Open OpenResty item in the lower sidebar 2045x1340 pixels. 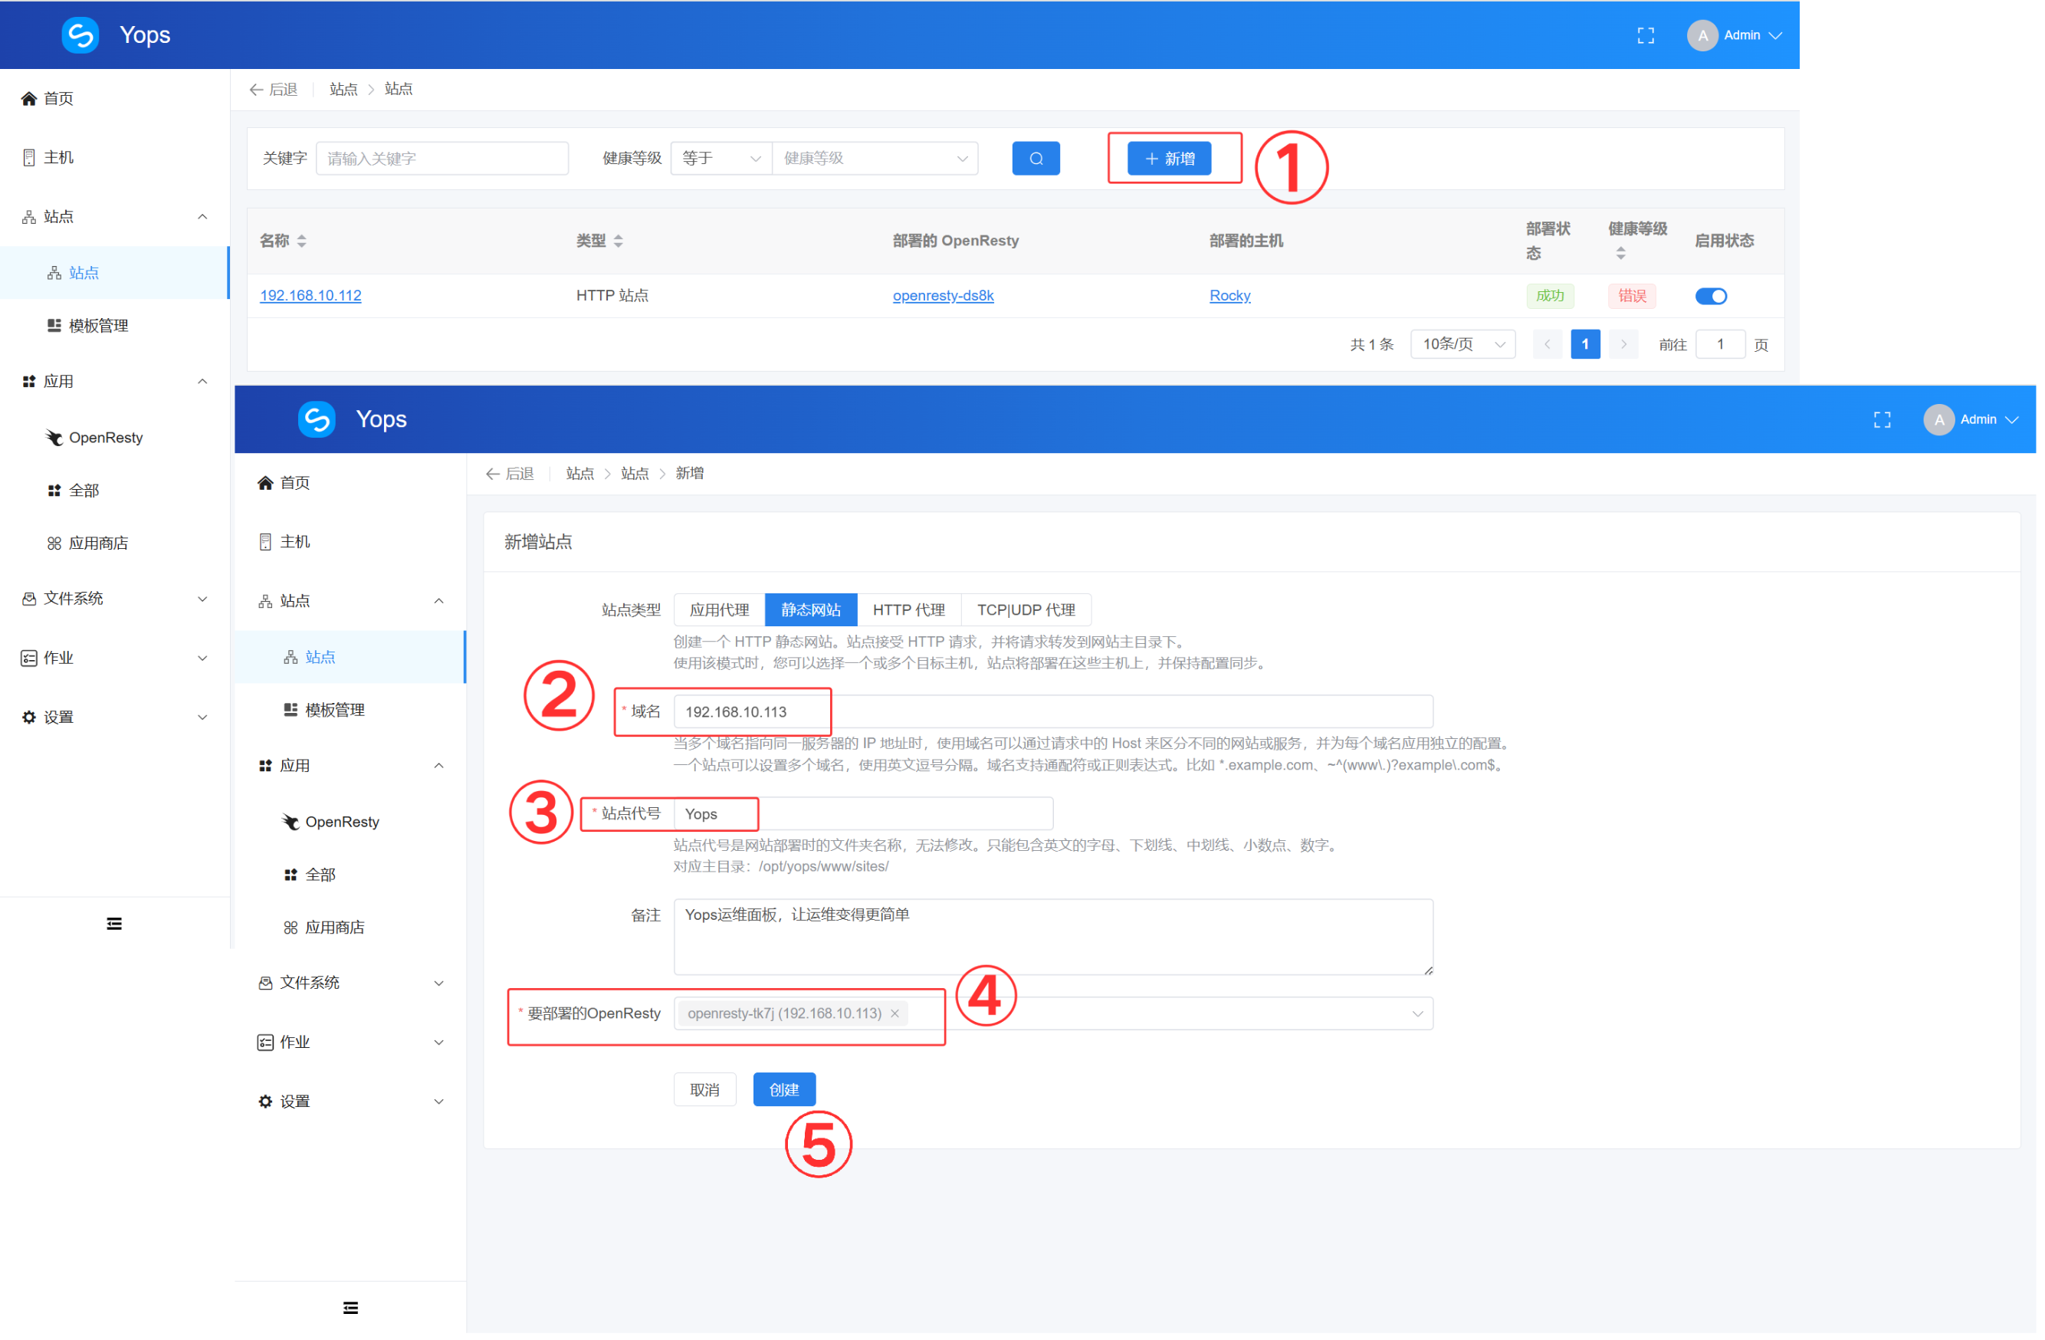[341, 822]
